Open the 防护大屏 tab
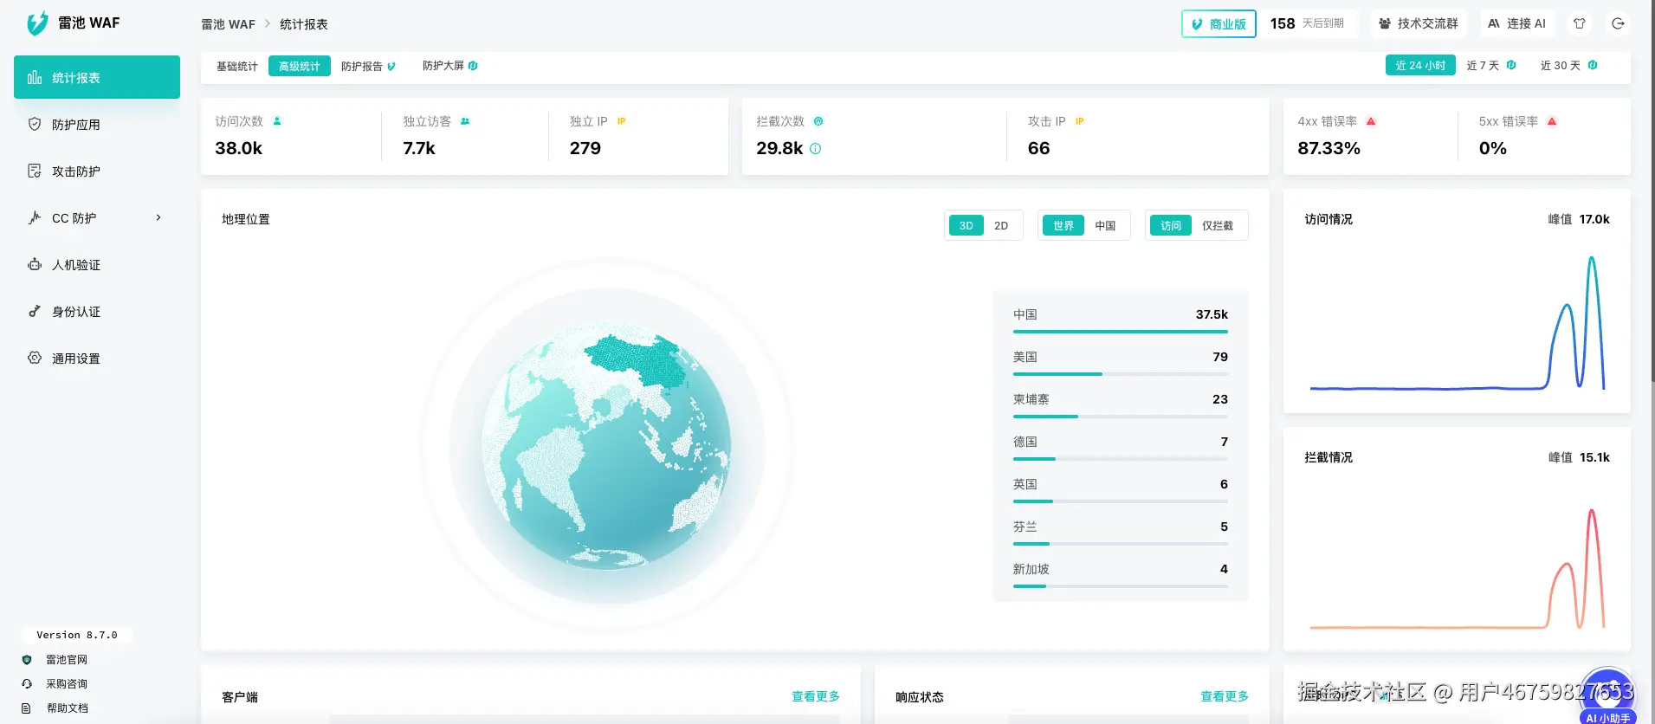 tap(449, 67)
